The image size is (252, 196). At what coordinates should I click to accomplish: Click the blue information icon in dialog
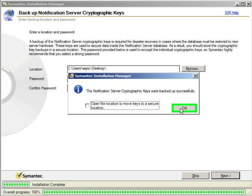pos(78,89)
